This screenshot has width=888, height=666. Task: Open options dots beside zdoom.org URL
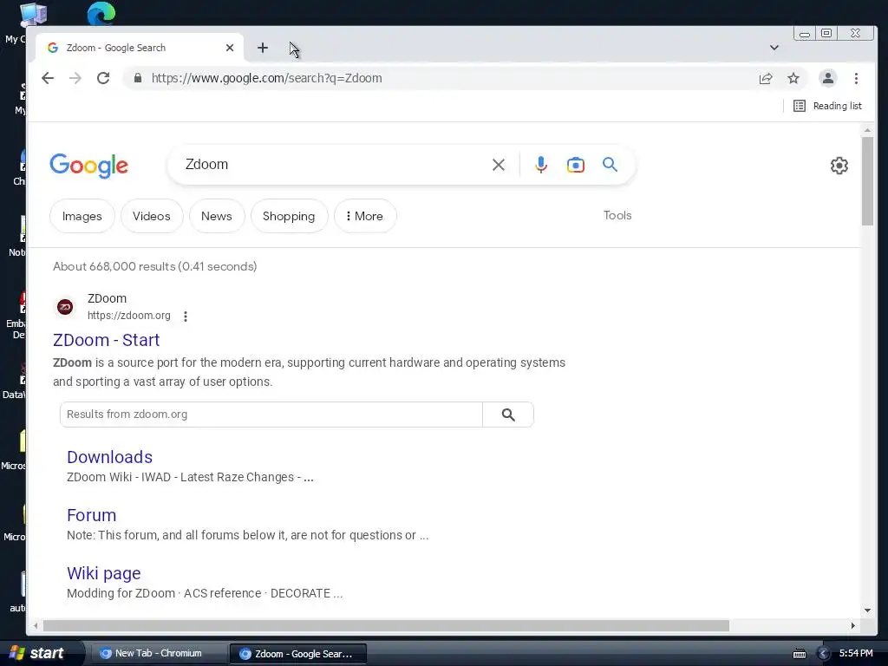pyautogui.click(x=186, y=316)
